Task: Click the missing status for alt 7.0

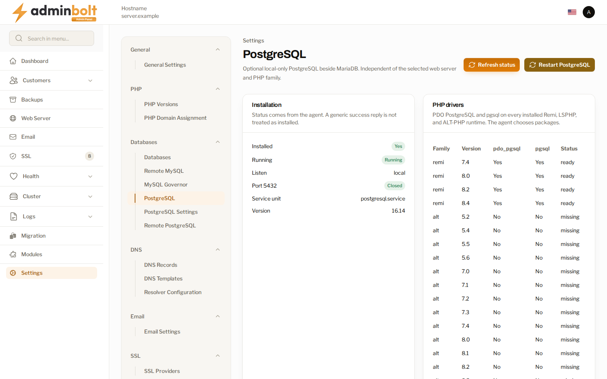Action: point(570,271)
